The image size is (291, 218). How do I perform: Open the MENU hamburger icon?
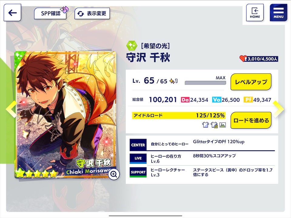pyautogui.click(x=278, y=13)
